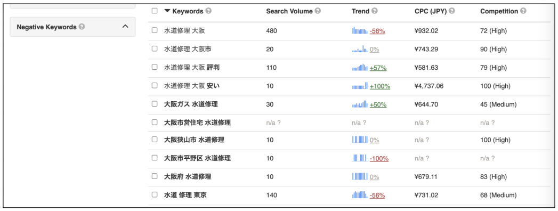Viewport: 558px width, 211px height.
Task: Select checkbox for 大阪ガス 水道修理 row
Action: click(x=155, y=104)
